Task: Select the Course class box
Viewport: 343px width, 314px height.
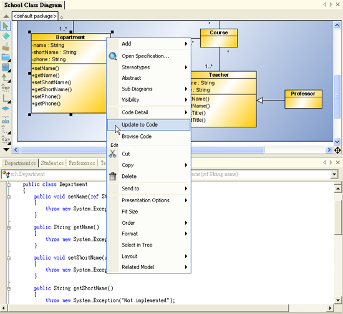Action: point(219,38)
